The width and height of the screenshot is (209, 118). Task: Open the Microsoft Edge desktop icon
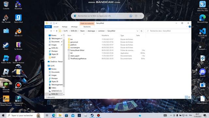tap(202, 19)
